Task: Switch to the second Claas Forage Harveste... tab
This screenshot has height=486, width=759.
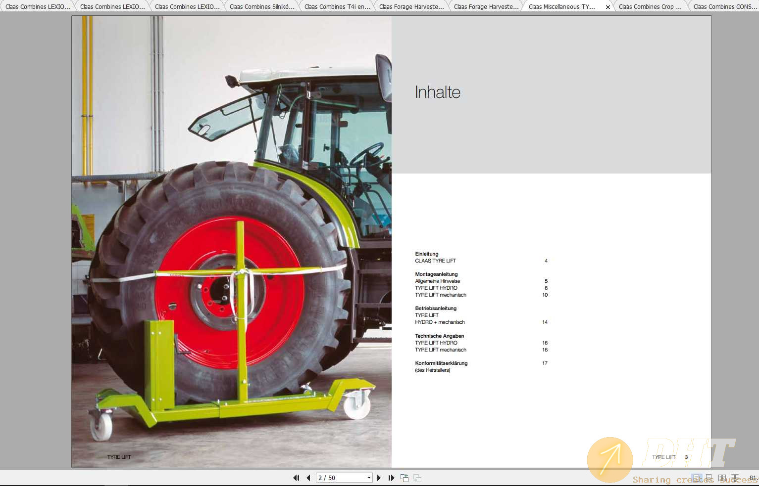Action: coord(486,6)
